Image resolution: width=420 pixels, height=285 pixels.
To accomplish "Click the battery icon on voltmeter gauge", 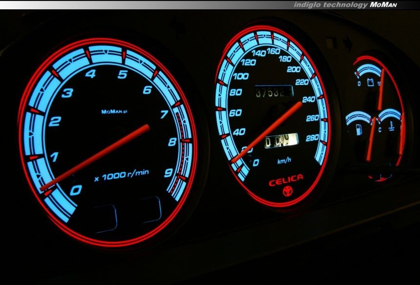I will pos(370,82).
